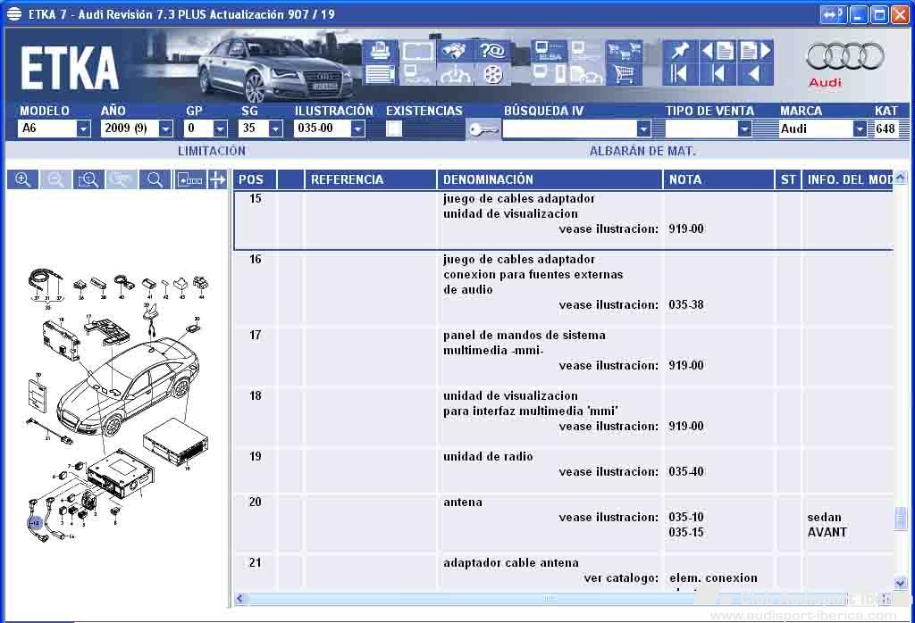Jump to the first item with bar-arrow icon

(679, 75)
